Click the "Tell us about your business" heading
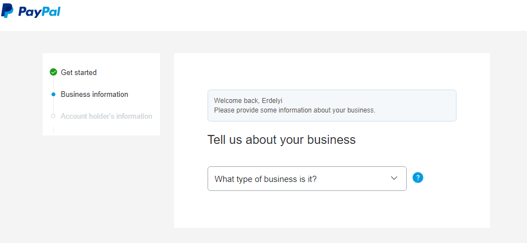This screenshot has width=527, height=243. click(x=281, y=139)
